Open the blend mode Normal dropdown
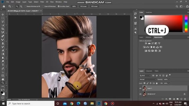The image size is (189, 106). point(148,79)
